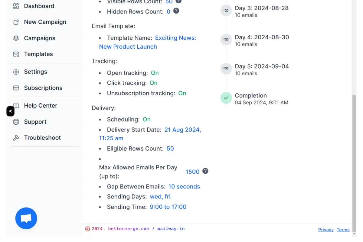Visit bettermerge.com from the footer
Screen dimensions: 363x242
point(128,228)
